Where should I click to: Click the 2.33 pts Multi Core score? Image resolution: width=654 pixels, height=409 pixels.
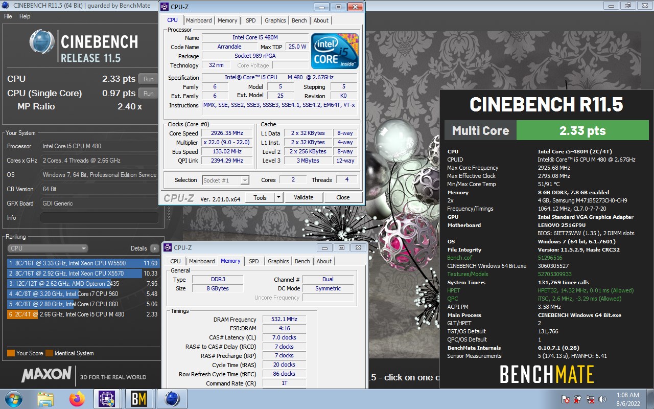pos(582,130)
